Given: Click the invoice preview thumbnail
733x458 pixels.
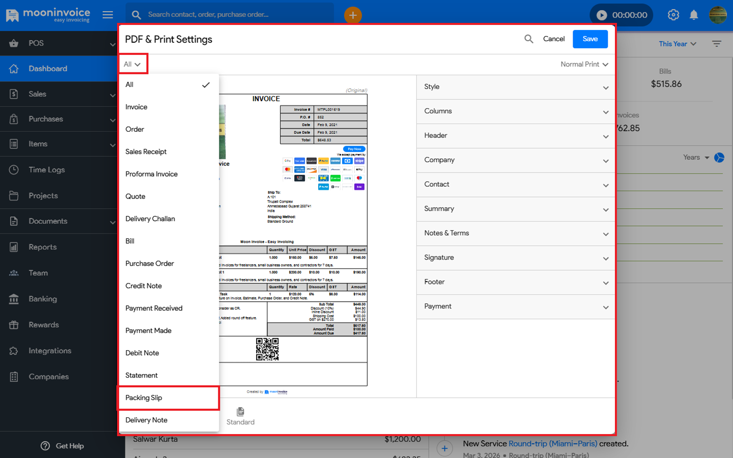Looking at the screenshot, I should click(293, 239).
